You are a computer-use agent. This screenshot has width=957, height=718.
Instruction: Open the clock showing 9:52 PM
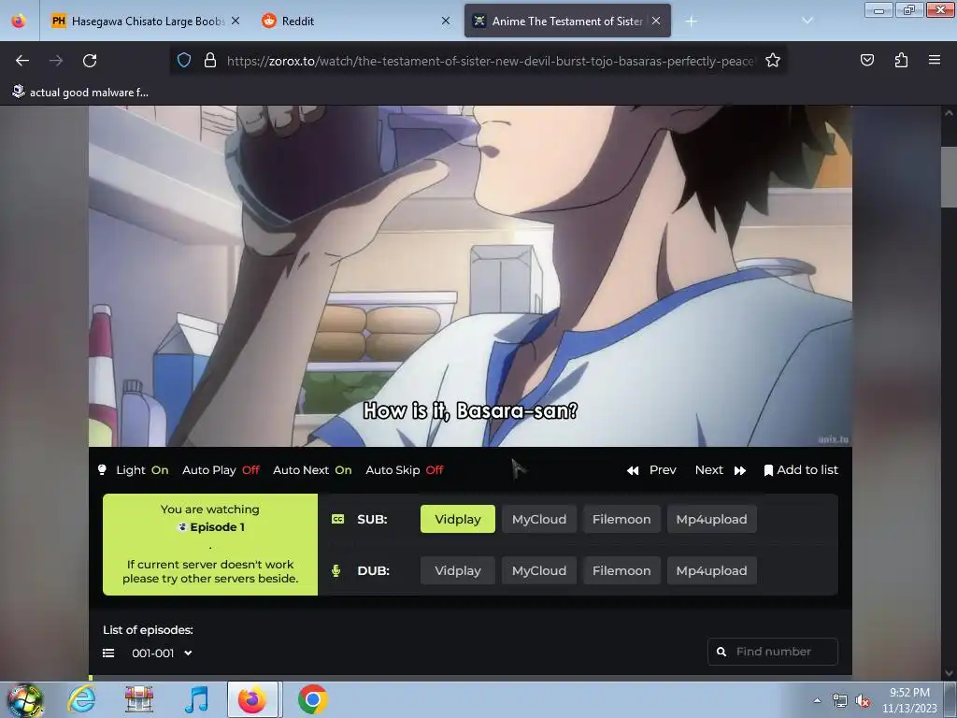click(909, 700)
